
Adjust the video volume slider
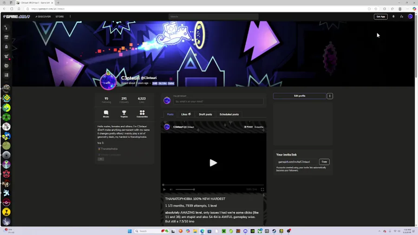pyautogui.click(x=185, y=189)
